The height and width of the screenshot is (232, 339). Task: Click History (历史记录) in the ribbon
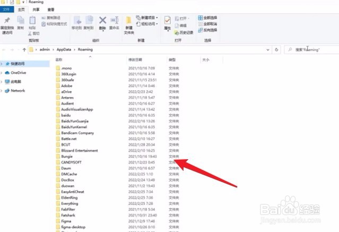(184, 32)
